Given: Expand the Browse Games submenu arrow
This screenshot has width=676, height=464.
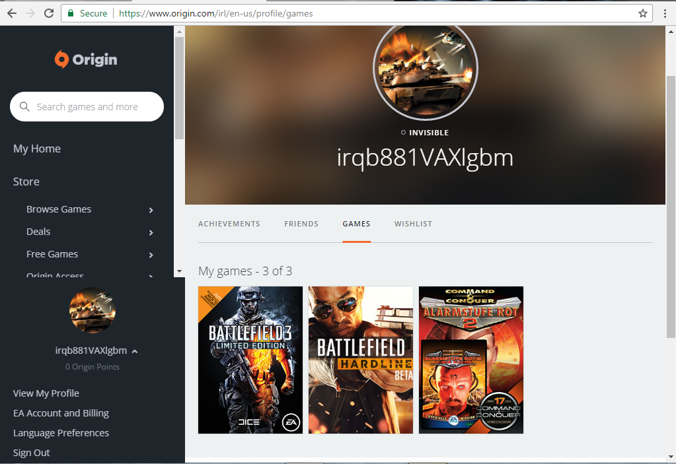Looking at the screenshot, I should point(151,210).
